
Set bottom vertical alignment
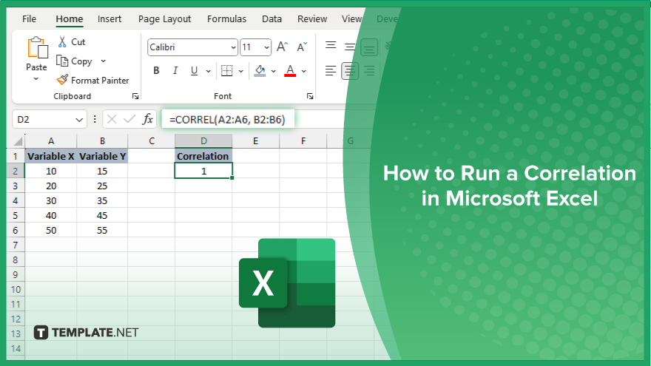[368, 47]
